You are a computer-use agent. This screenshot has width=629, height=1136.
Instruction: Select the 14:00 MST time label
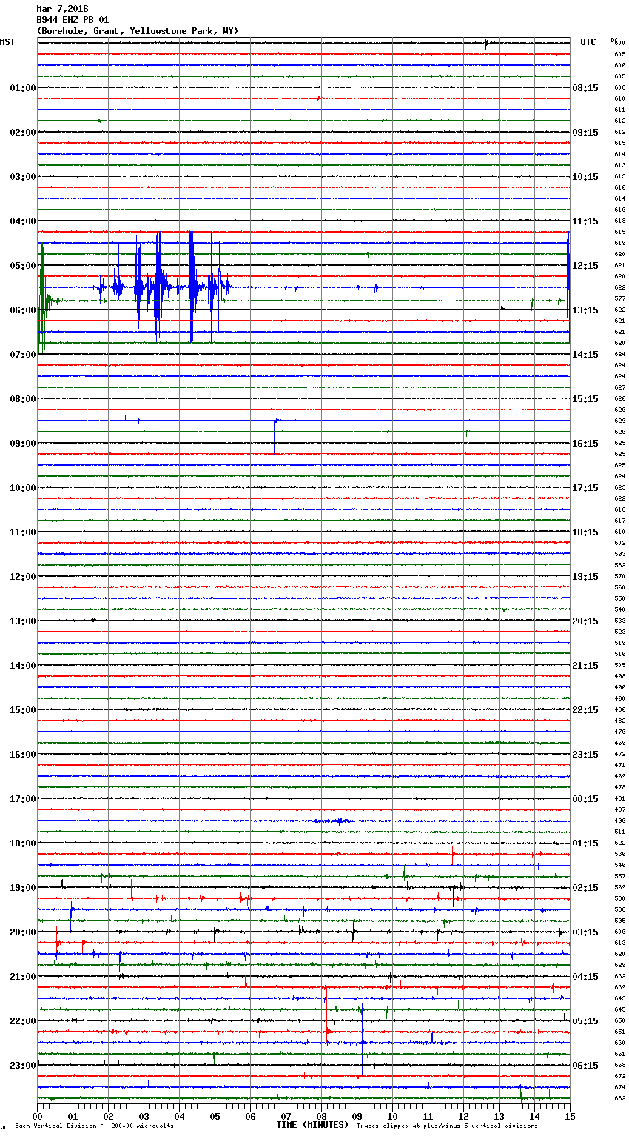[x=23, y=666]
